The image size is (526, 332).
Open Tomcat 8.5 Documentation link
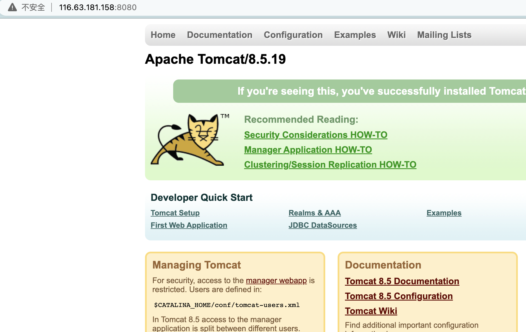[x=402, y=281]
